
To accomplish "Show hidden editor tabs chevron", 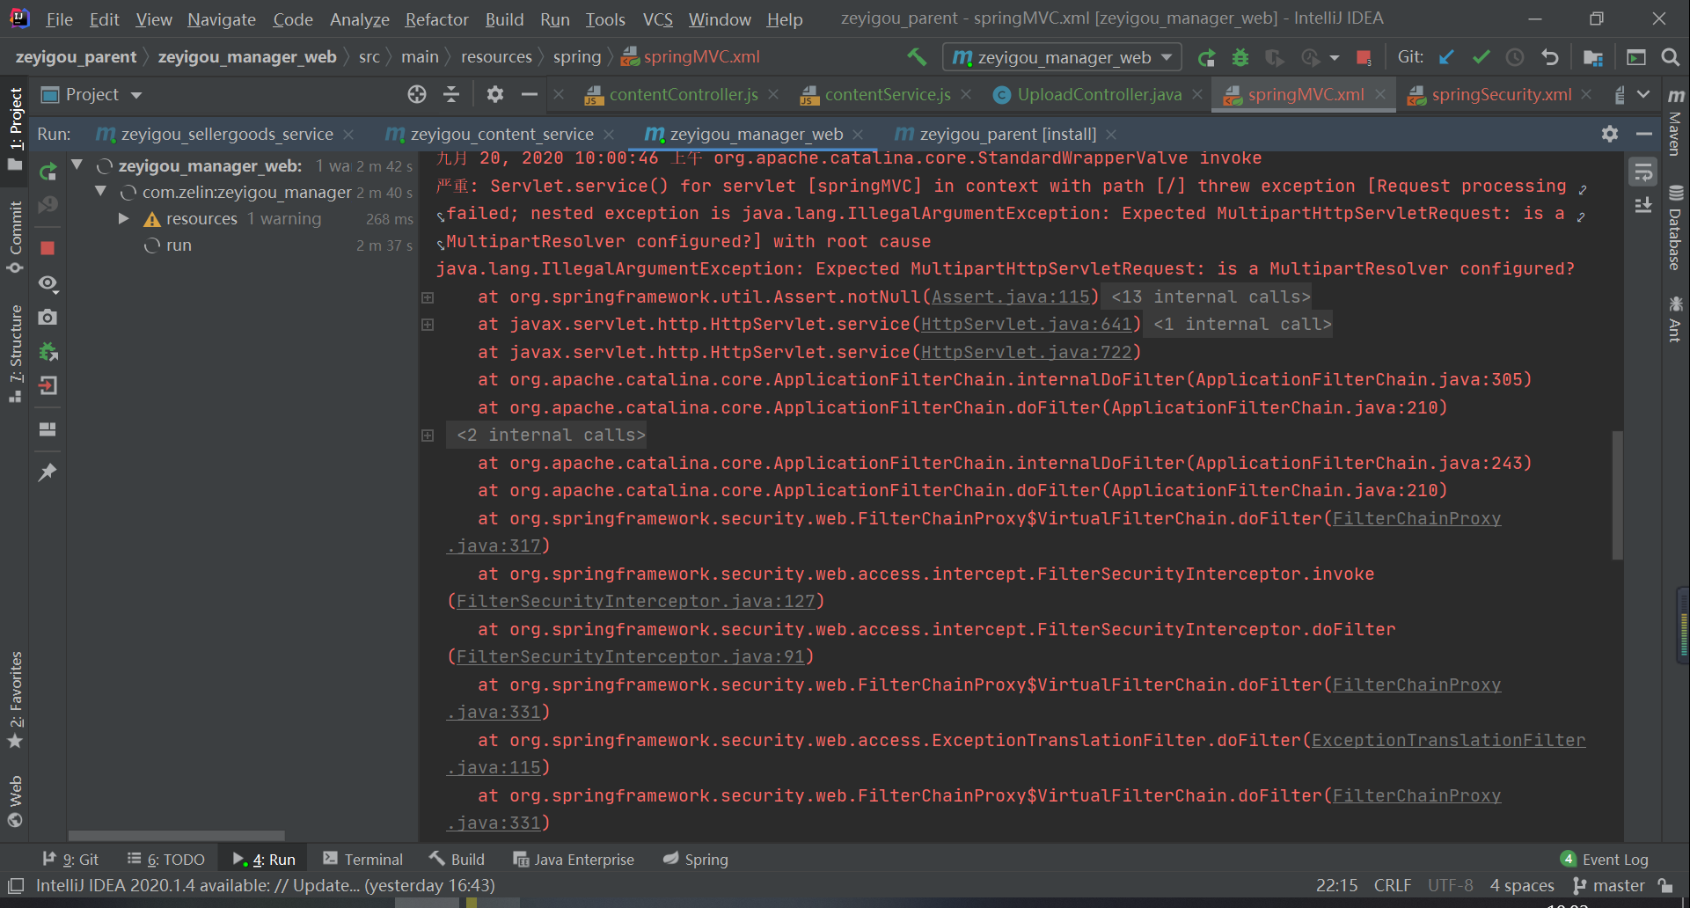I will point(1643,94).
